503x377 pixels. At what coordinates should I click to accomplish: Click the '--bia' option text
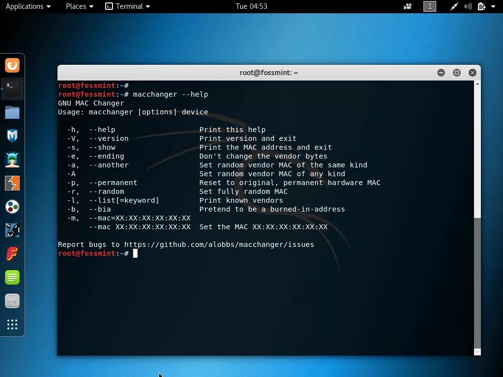(100, 209)
